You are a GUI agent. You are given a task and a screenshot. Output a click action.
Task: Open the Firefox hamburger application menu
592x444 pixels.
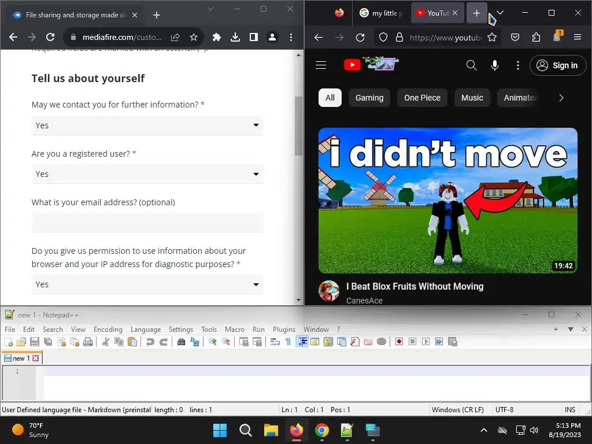click(x=578, y=37)
